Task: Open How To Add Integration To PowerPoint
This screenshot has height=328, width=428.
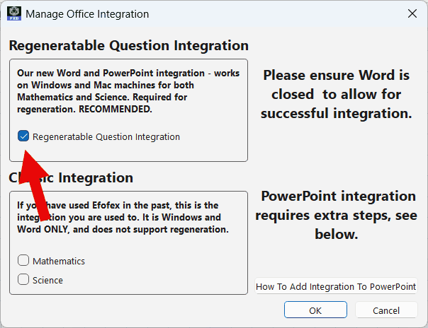Action: [336, 287]
